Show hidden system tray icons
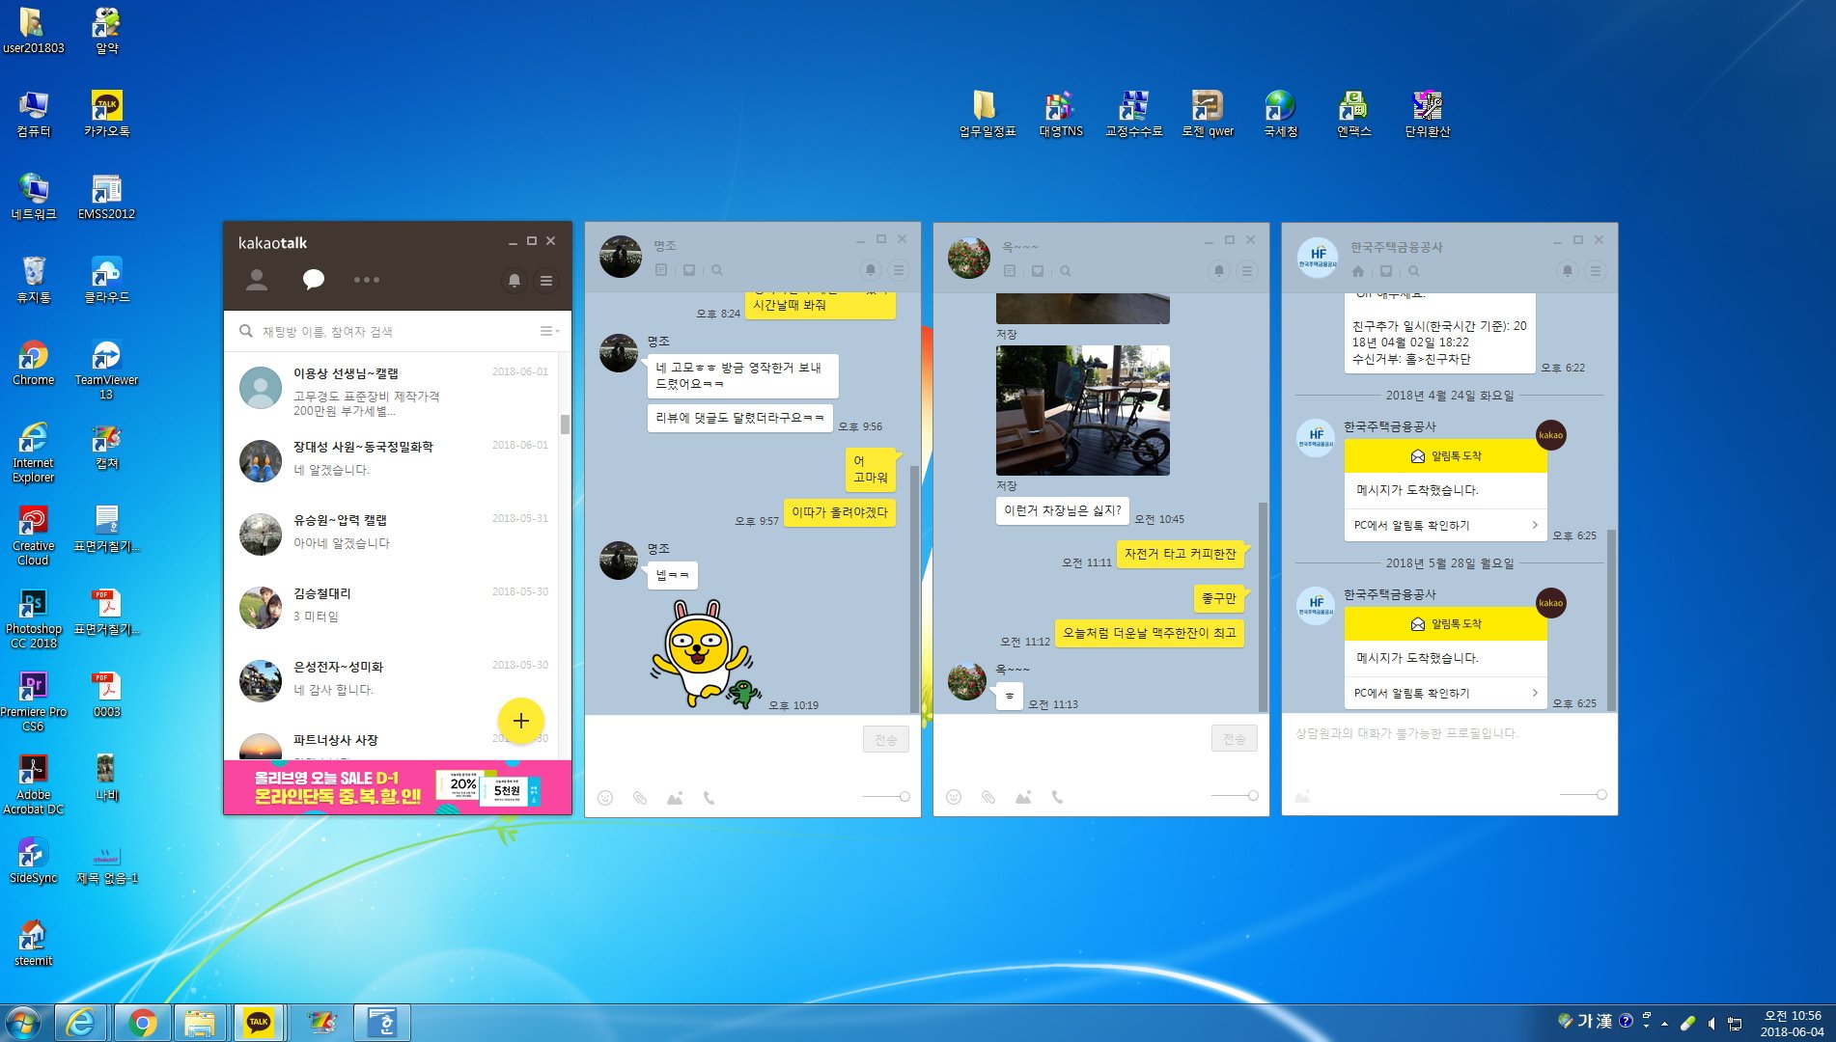 1664,1024
